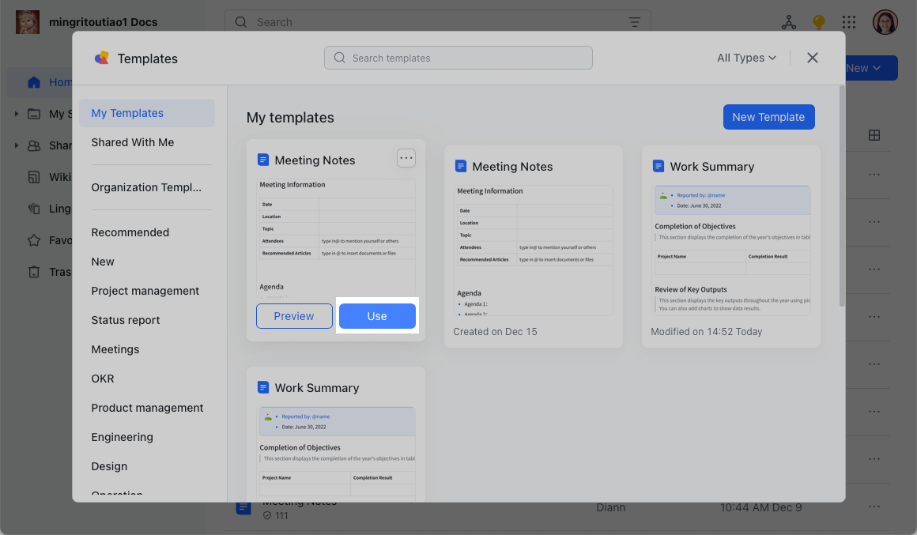Click the grid view icon
This screenshot has width=917, height=535.
pyautogui.click(x=874, y=135)
